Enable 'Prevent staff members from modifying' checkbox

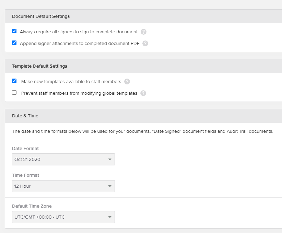tap(14, 93)
